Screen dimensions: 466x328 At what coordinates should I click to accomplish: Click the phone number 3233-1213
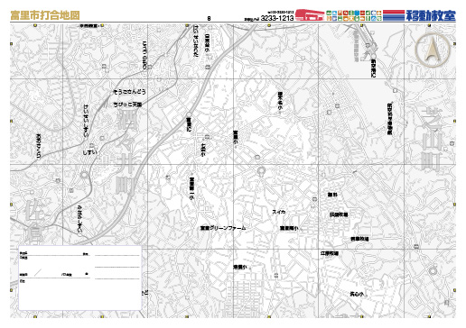tap(277, 18)
